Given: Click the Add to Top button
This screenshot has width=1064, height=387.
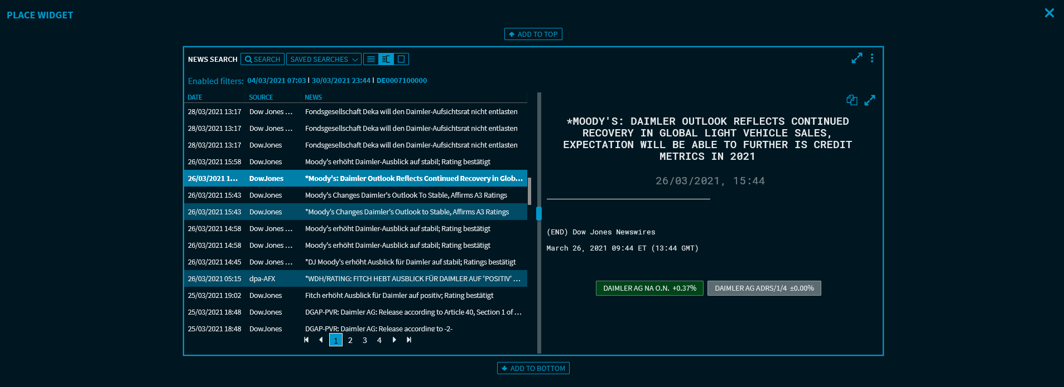Looking at the screenshot, I should click(533, 34).
